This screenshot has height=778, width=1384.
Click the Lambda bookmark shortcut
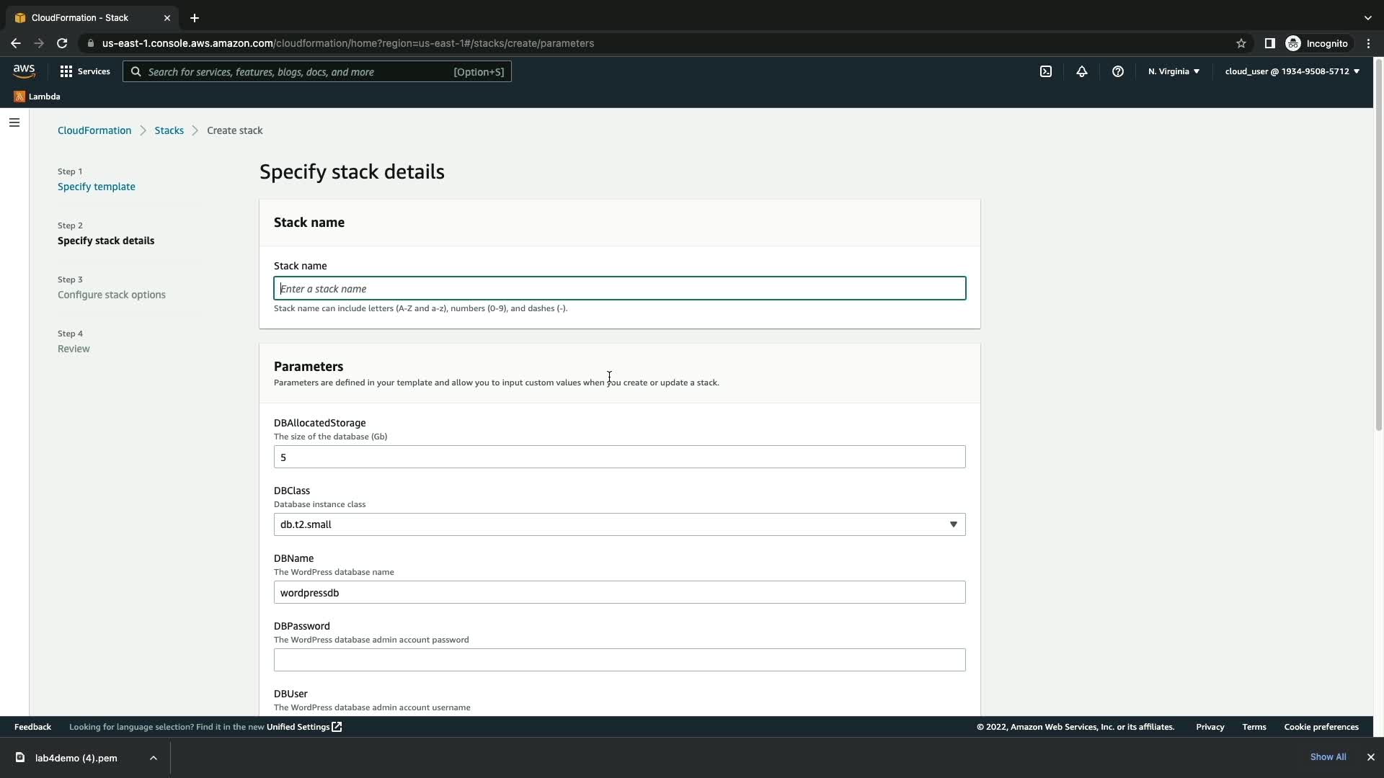point(37,97)
